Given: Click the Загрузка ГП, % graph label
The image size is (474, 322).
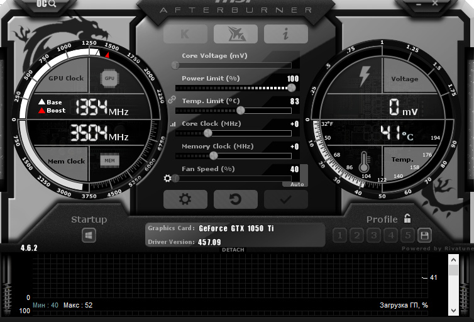Looking at the screenshot, I should tap(404, 305).
